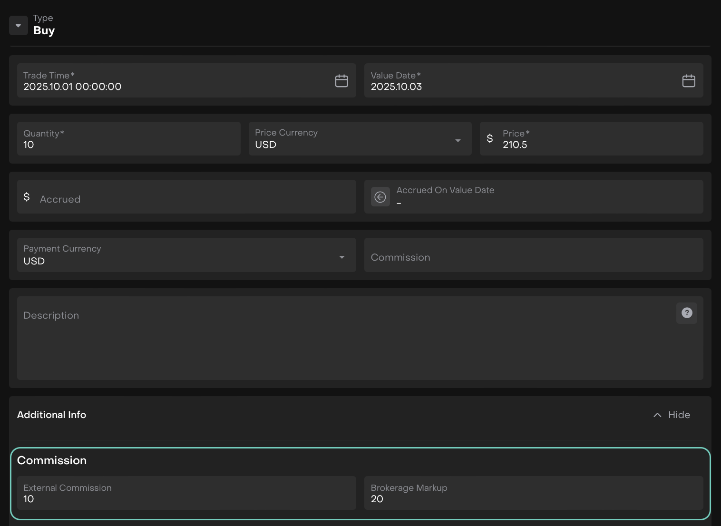The width and height of the screenshot is (721, 526).
Task: Select the Accrued amount field
Action: pyautogui.click(x=190, y=199)
